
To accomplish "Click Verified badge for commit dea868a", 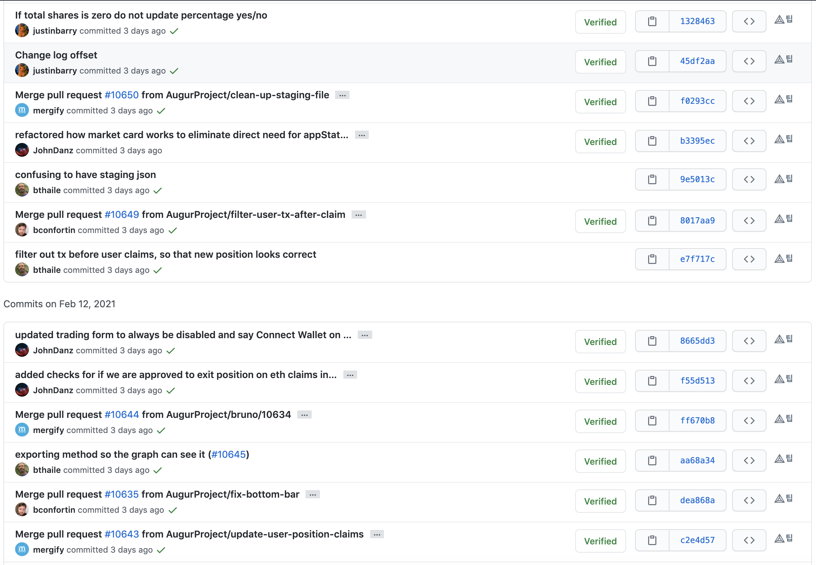I will pyautogui.click(x=600, y=501).
